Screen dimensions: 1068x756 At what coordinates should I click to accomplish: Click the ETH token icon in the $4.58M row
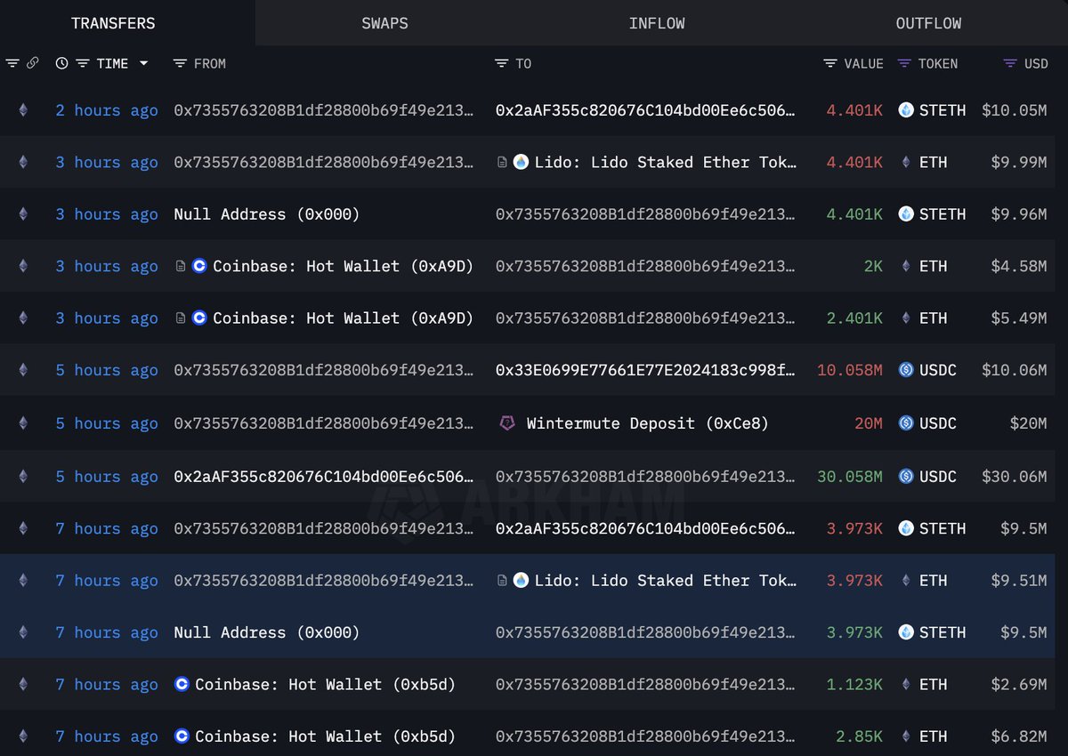906,266
